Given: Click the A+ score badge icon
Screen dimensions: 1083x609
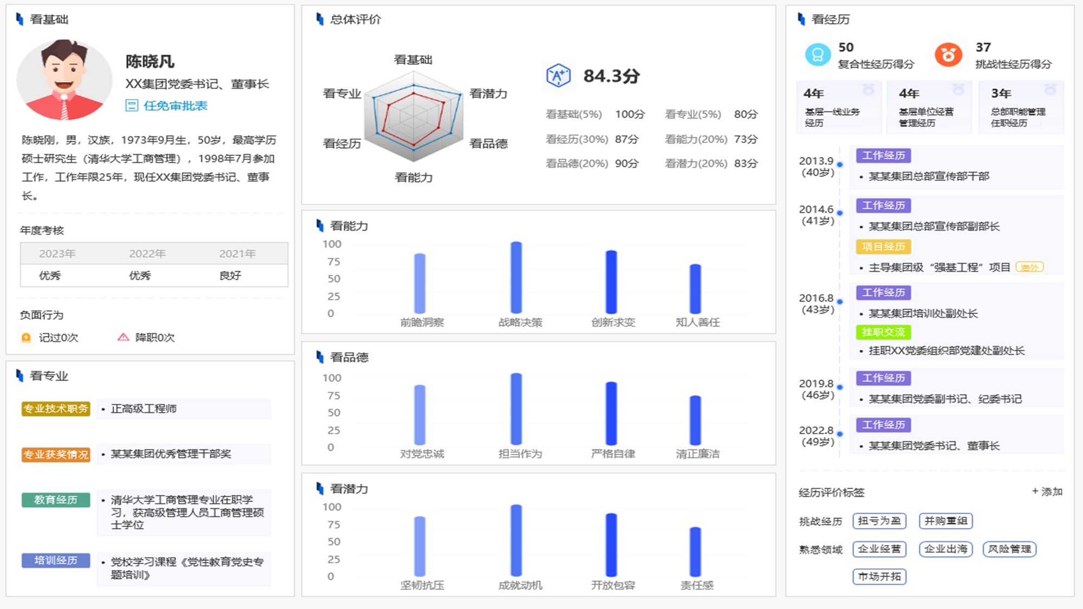Looking at the screenshot, I should (558, 75).
